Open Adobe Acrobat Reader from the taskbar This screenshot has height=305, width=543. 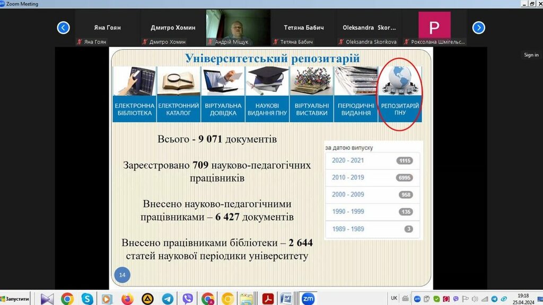point(268,299)
